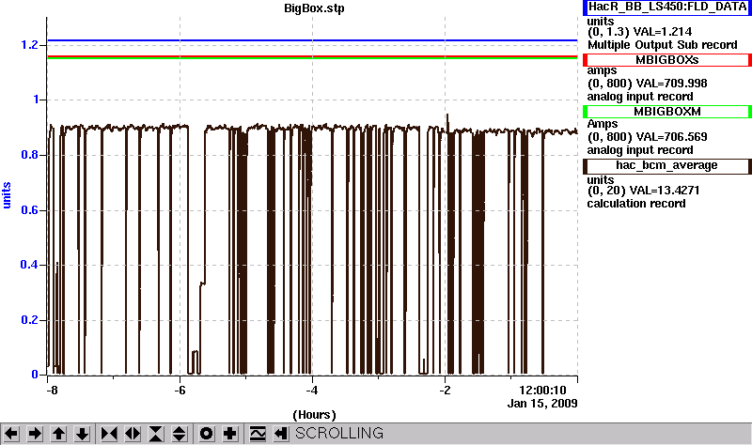The width and height of the screenshot is (752, 445).
Task: Pan the graph left with the left arrow
Action: 11,434
